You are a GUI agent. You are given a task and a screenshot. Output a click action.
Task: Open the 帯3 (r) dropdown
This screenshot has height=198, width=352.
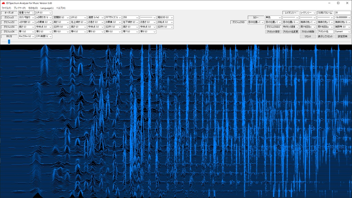coord(61,32)
